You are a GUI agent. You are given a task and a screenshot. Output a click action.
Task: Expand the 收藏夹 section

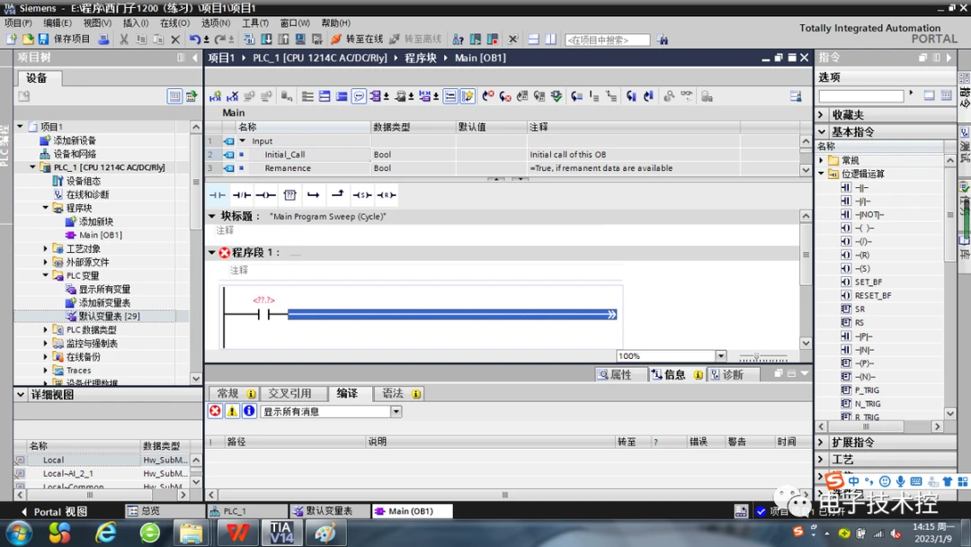click(x=821, y=114)
